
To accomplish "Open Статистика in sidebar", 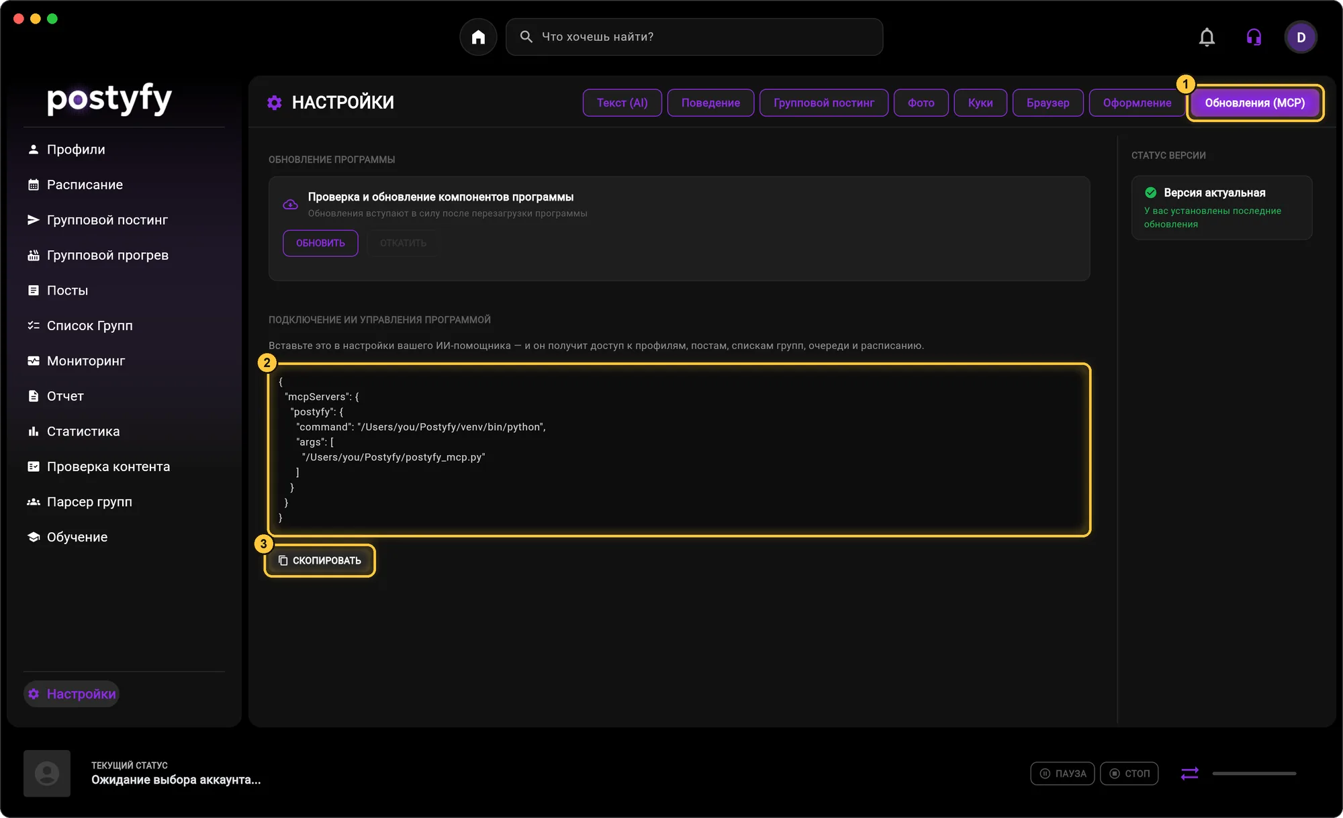I will (73, 431).
